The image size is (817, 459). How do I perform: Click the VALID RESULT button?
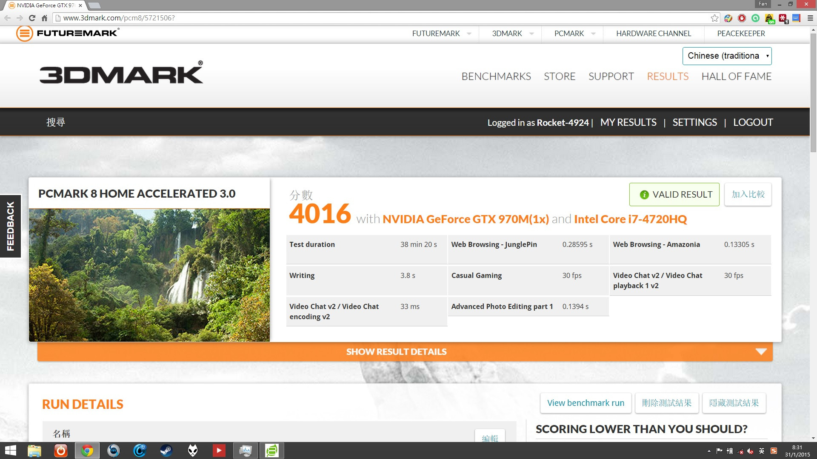pyautogui.click(x=674, y=195)
